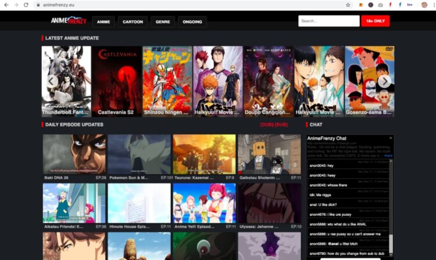436x260 pixels.
Task: Open the Himote House episode thumbnail
Action: 140,203
